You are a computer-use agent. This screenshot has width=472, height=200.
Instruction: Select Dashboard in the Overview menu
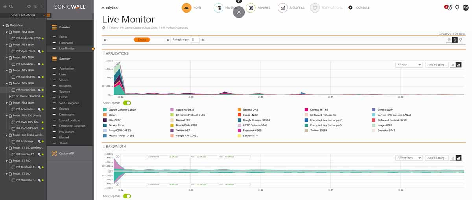point(66,43)
